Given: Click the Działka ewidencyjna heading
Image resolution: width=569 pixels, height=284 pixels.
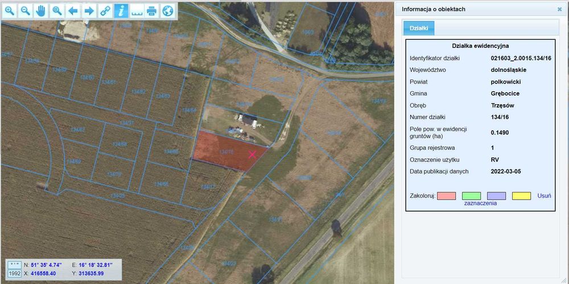Looking at the screenshot, I should [x=480, y=46].
